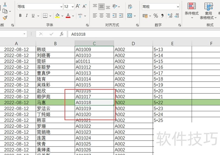Viewport: 220px width, 155px height.
Task: Click the percent style icon
Action: [x=156, y=16]
